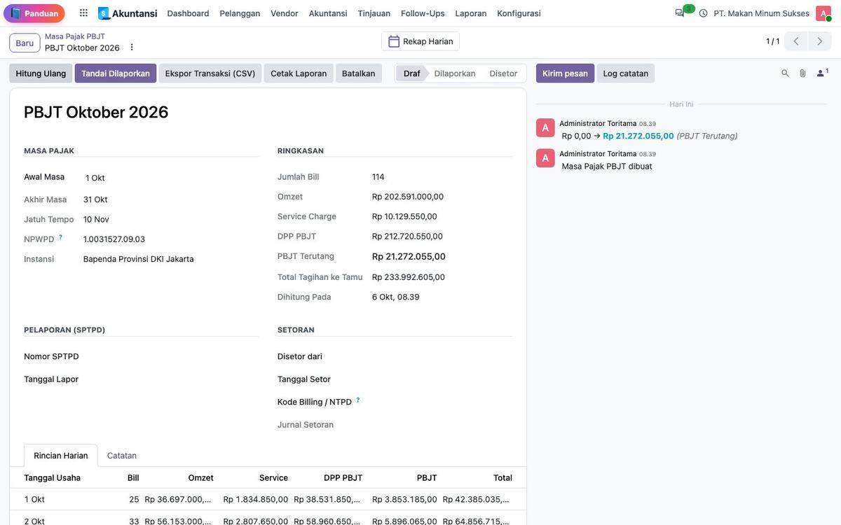
Task: Open the conversations messages icon
Action: [x=680, y=13]
